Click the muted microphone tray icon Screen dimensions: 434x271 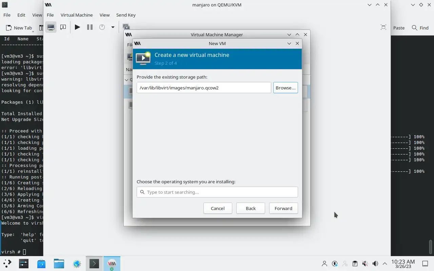365,264
